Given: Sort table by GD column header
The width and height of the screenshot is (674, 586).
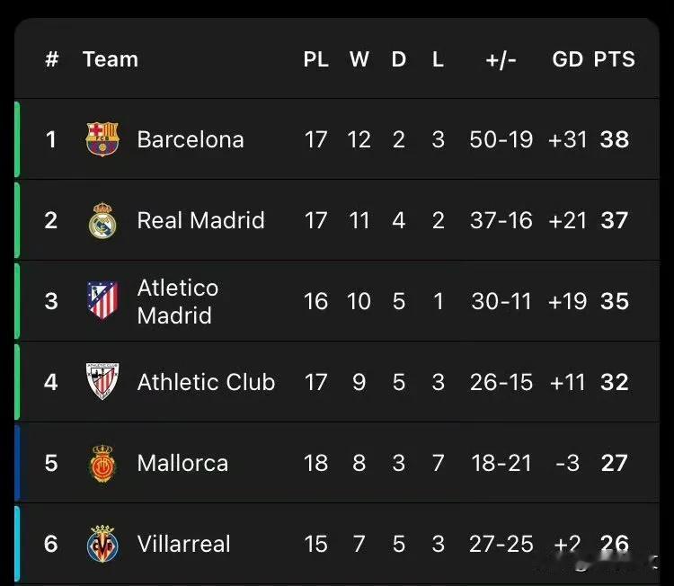Looking at the screenshot, I should 567,59.
